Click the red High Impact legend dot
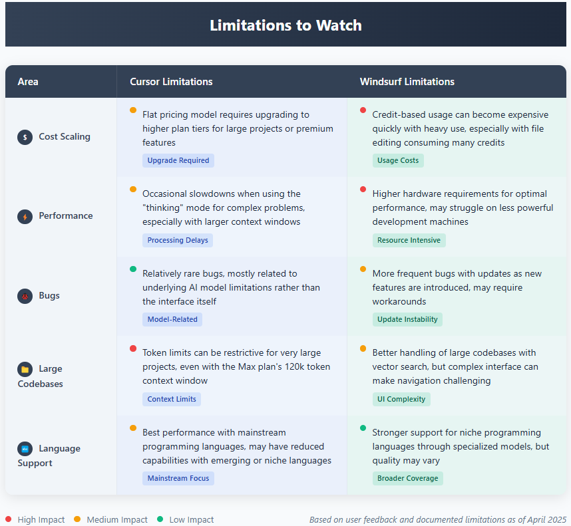 click(9, 519)
